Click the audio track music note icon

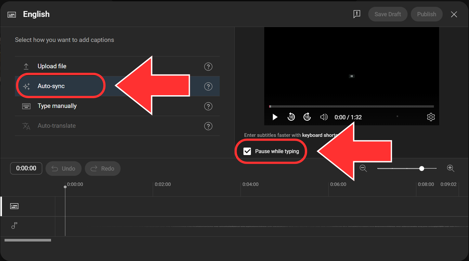coord(14,225)
